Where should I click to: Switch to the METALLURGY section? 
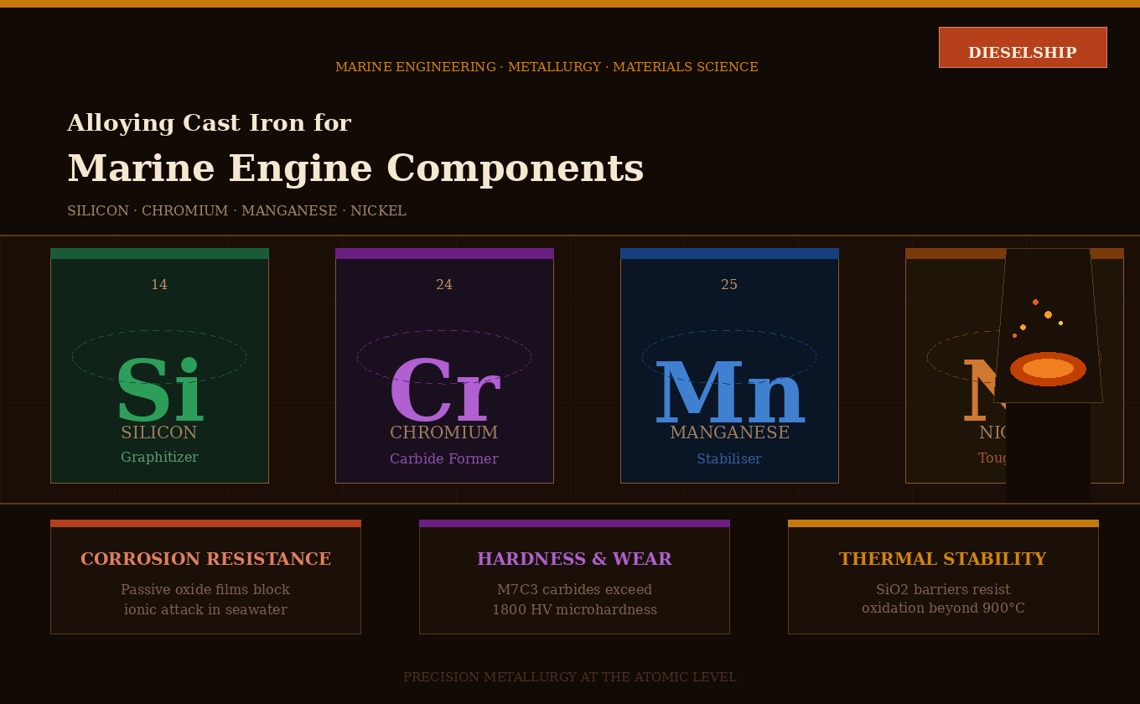tap(554, 66)
